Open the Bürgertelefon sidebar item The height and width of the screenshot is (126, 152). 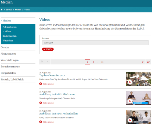click(8, 73)
